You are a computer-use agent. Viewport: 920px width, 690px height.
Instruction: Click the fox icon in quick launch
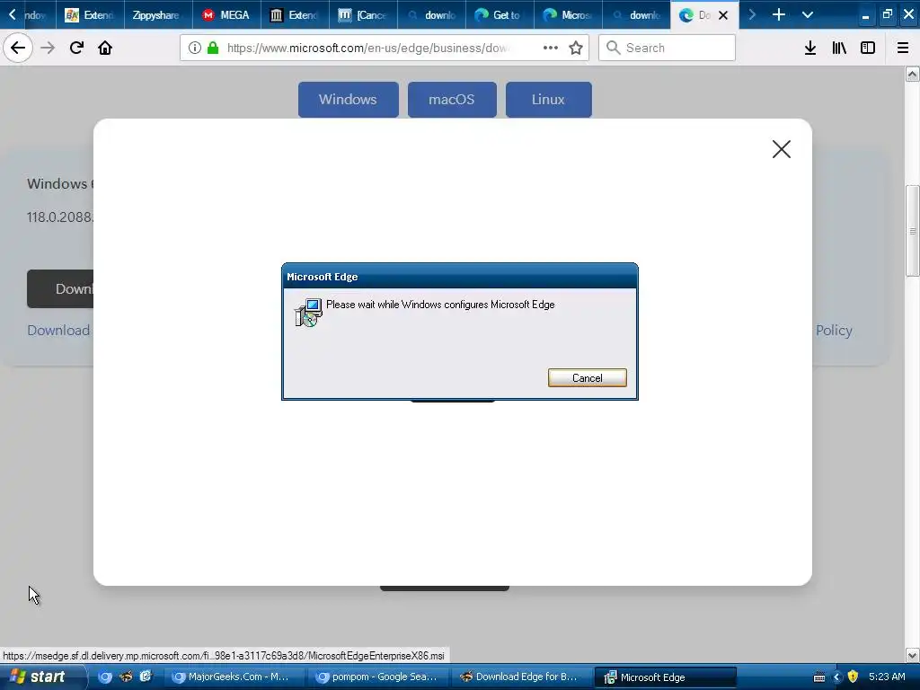[x=126, y=677]
